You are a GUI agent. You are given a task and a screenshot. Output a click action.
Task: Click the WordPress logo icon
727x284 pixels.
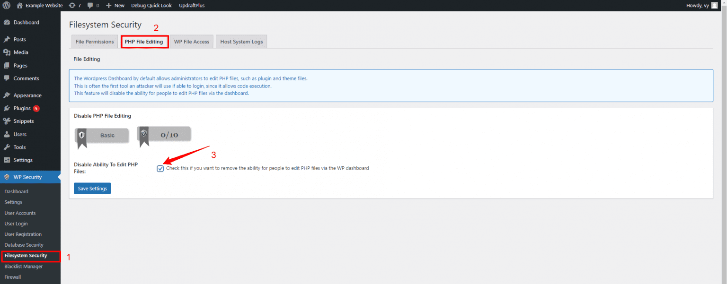point(7,6)
